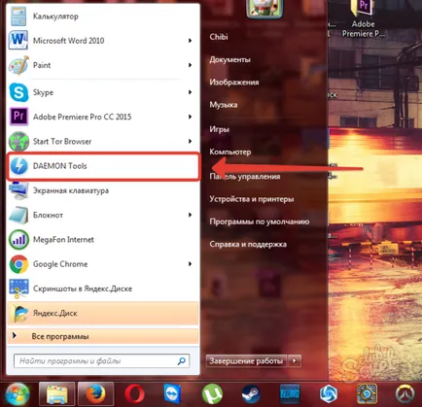Expand the Paint jump list arrow
Viewport: 422px width, 407px height.
pos(190,65)
